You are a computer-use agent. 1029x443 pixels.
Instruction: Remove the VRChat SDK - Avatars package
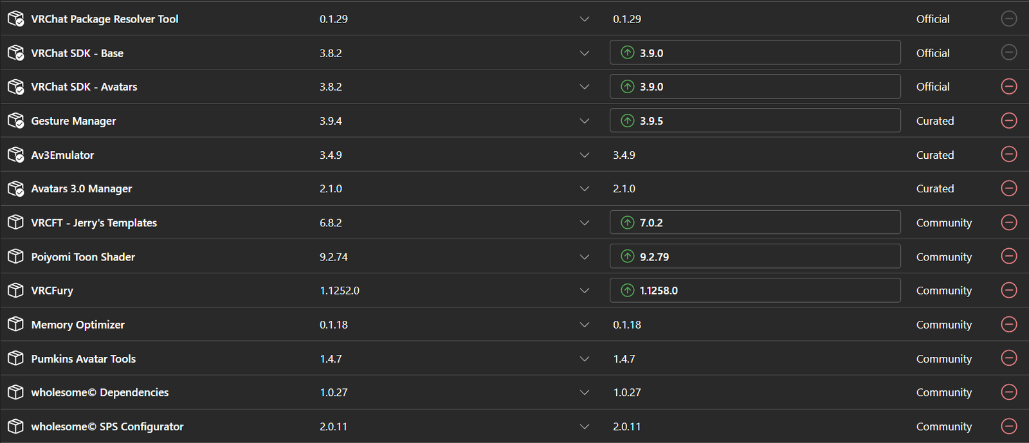tap(1008, 86)
